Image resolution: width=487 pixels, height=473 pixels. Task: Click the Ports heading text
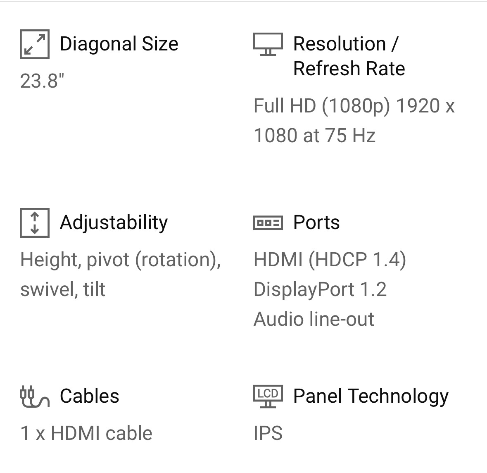[x=316, y=222]
